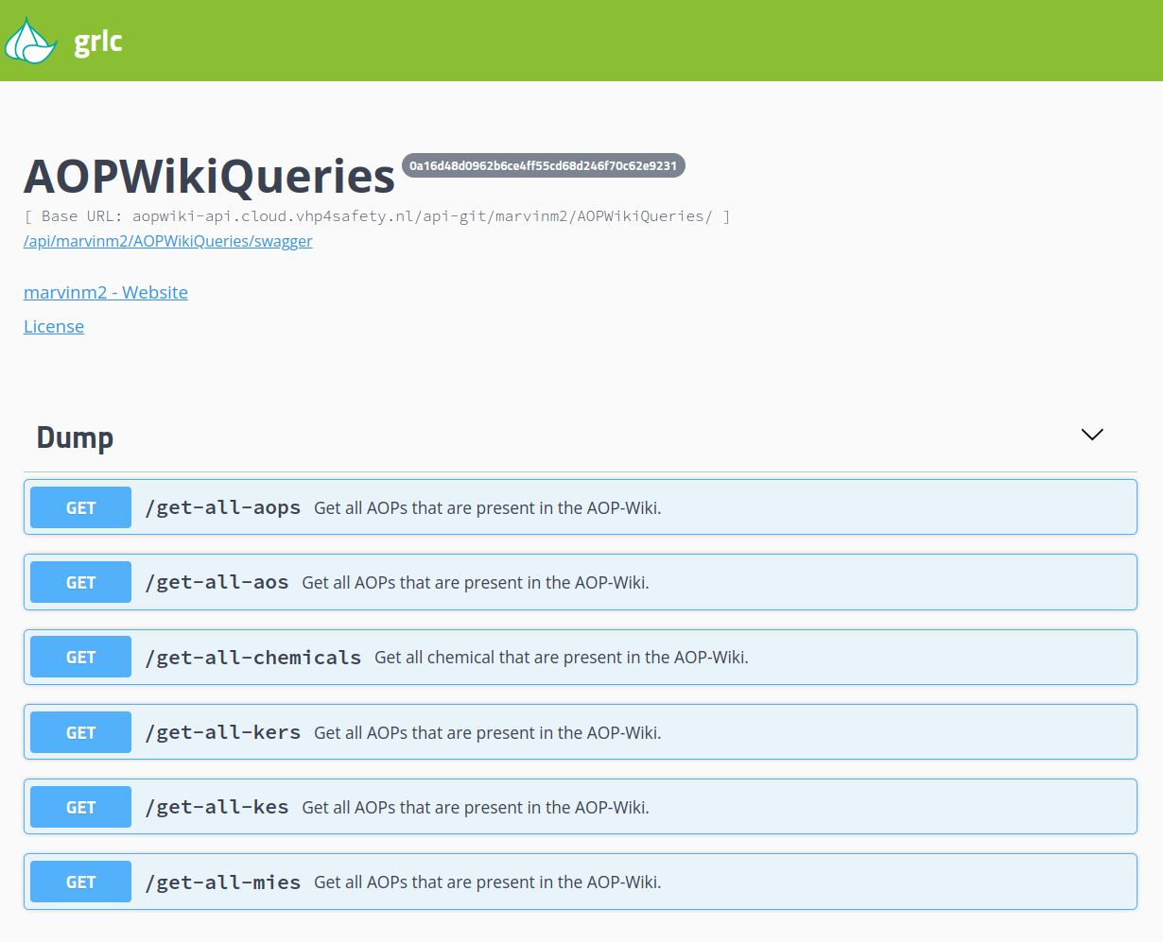The width and height of the screenshot is (1163, 942).
Task: Click description 'Get all chemical that are present'
Action: point(562,657)
